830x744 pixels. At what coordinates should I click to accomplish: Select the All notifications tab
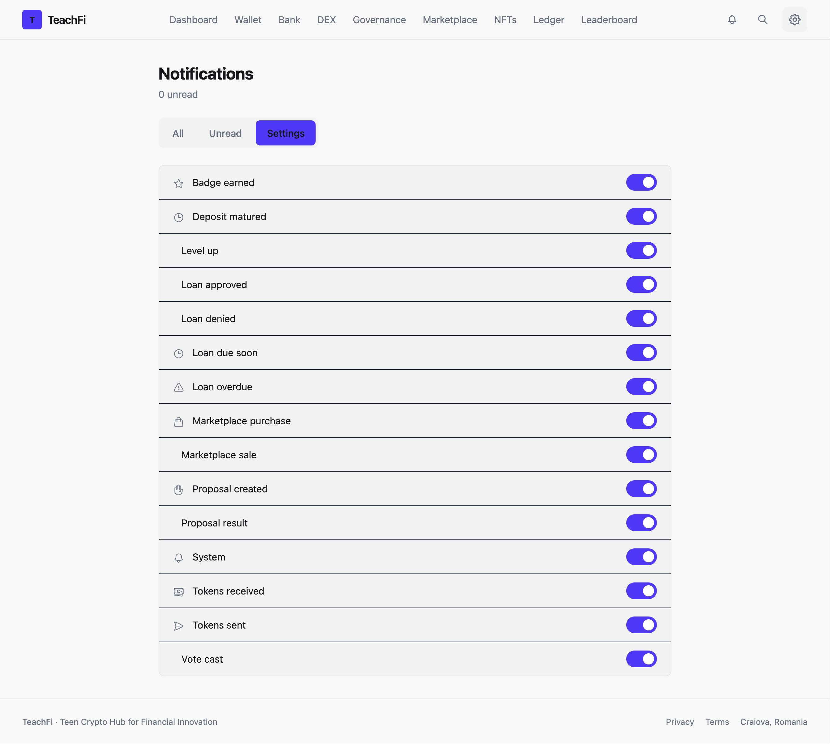click(178, 133)
